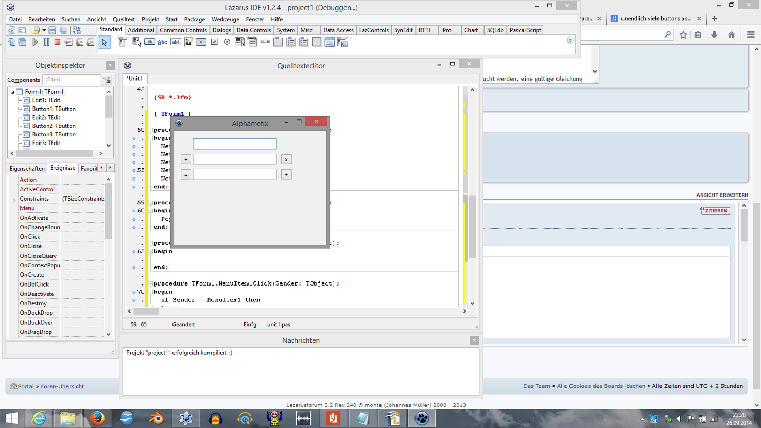Switch to the Eigenschaften tab
The height and width of the screenshot is (428, 761).
coord(27,168)
